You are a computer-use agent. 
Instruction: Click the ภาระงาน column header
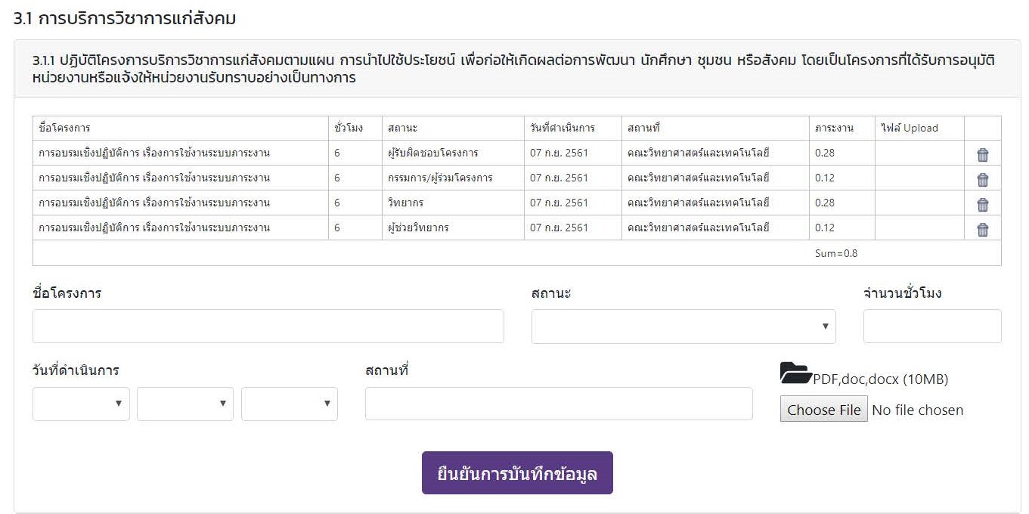tap(834, 128)
